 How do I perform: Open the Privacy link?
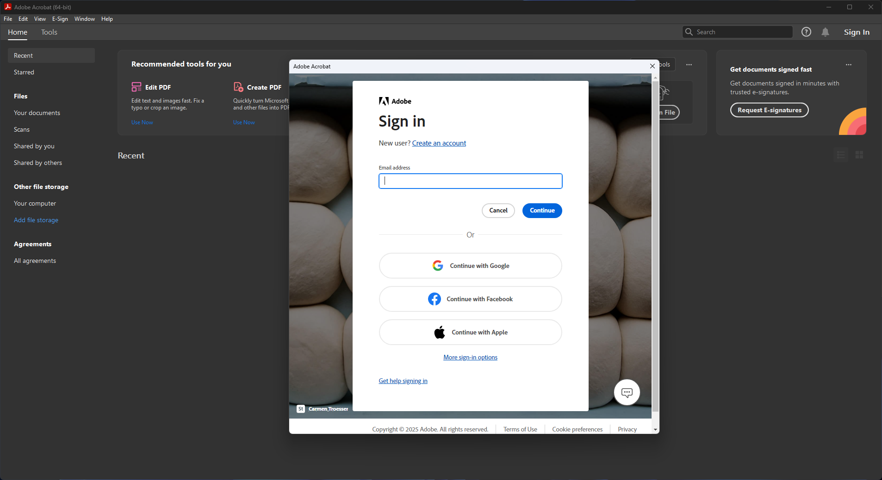[x=627, y=430]
